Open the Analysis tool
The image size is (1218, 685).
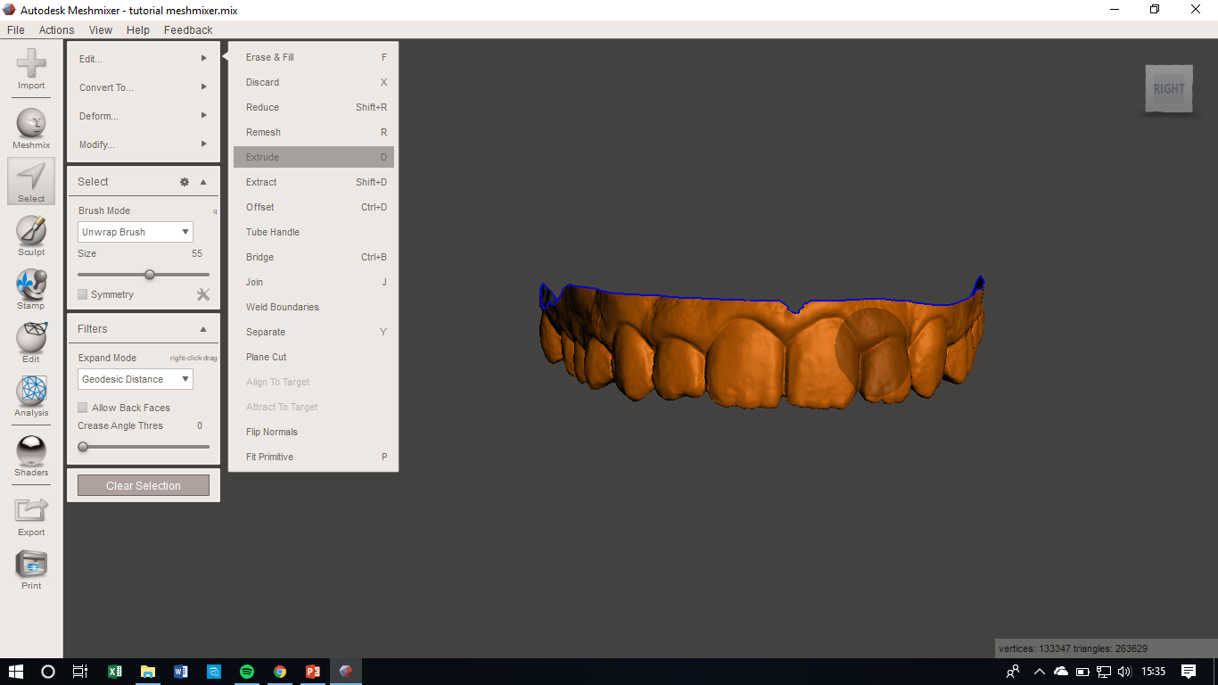coord(31,396)
